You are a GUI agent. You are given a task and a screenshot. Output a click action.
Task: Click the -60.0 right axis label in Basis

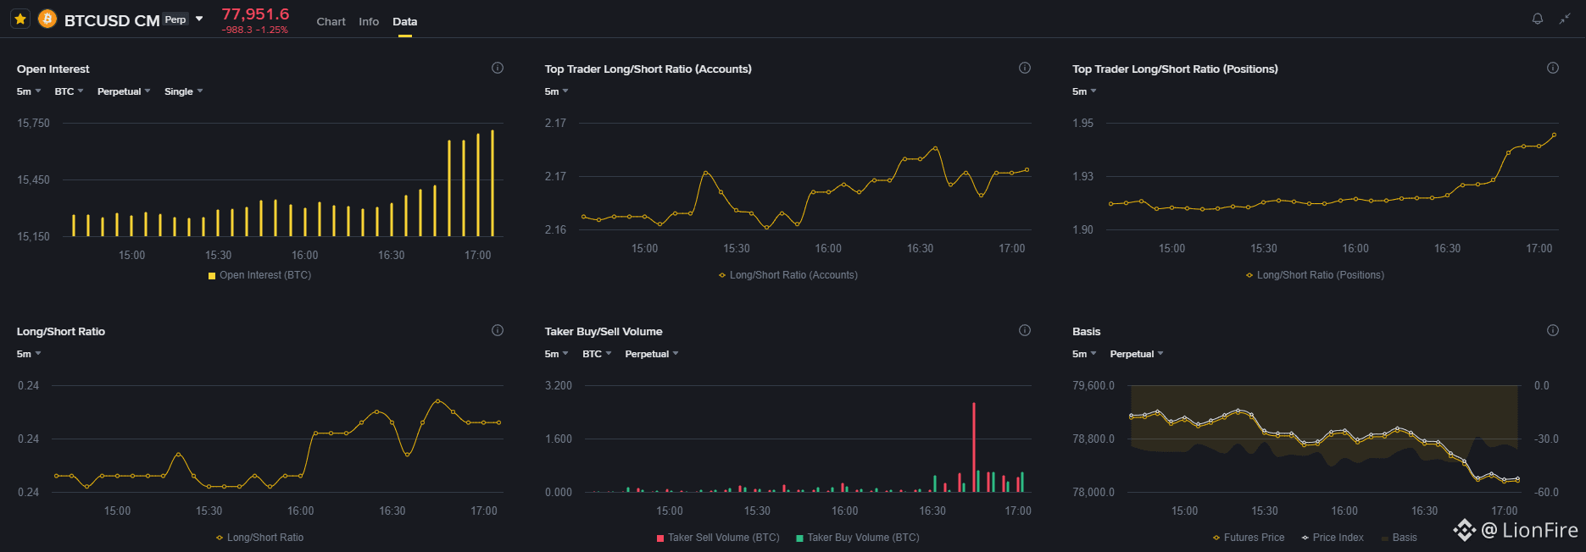pyautogui.click(x=1546, y=492)
